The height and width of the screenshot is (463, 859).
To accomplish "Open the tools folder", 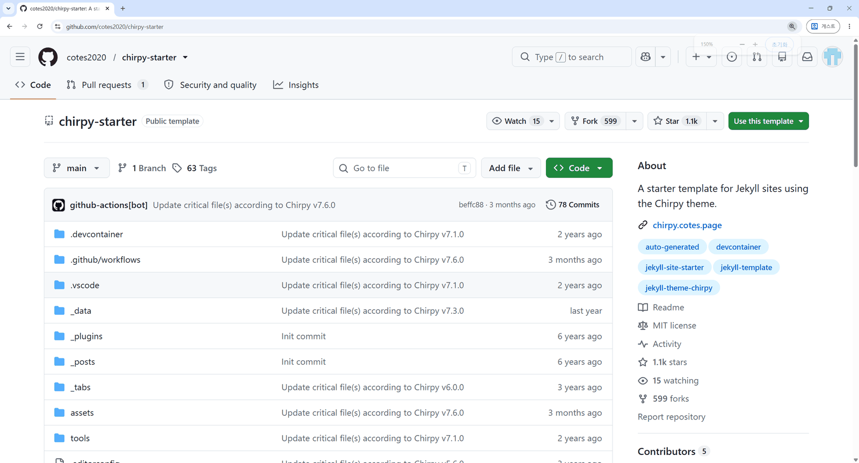I will [x=80, y=438].
